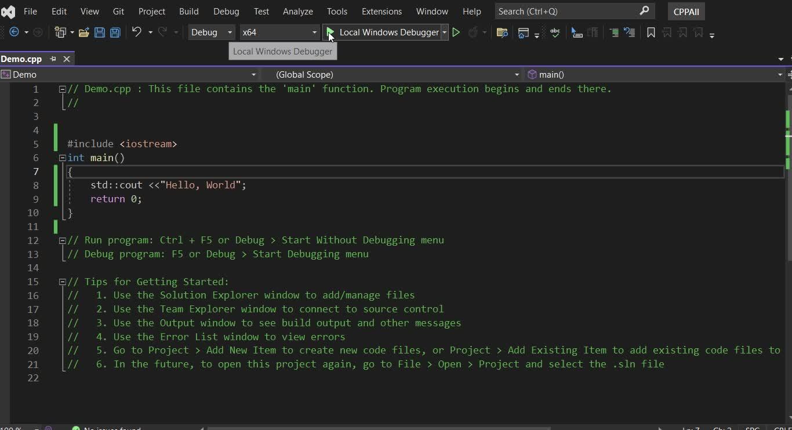This screenshot has width=792, height=430.
Task: Pin the Demo.cpp tab
Action: pyautogui.click(x=53, y=59)
